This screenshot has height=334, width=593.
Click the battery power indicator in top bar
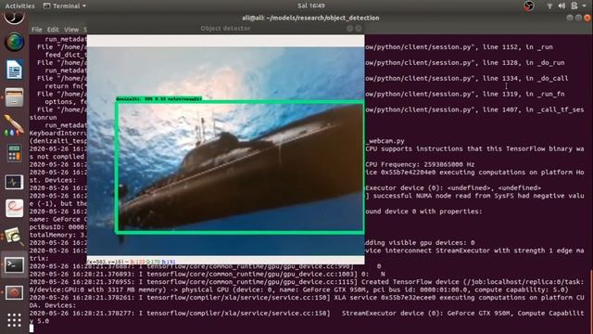pos(574,6)
